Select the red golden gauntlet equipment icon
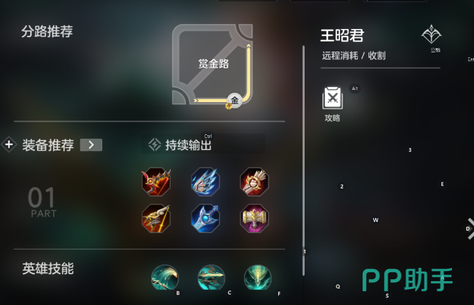This screenshot has width=474, height=305. pyautogui.click(x=254, y=182)
